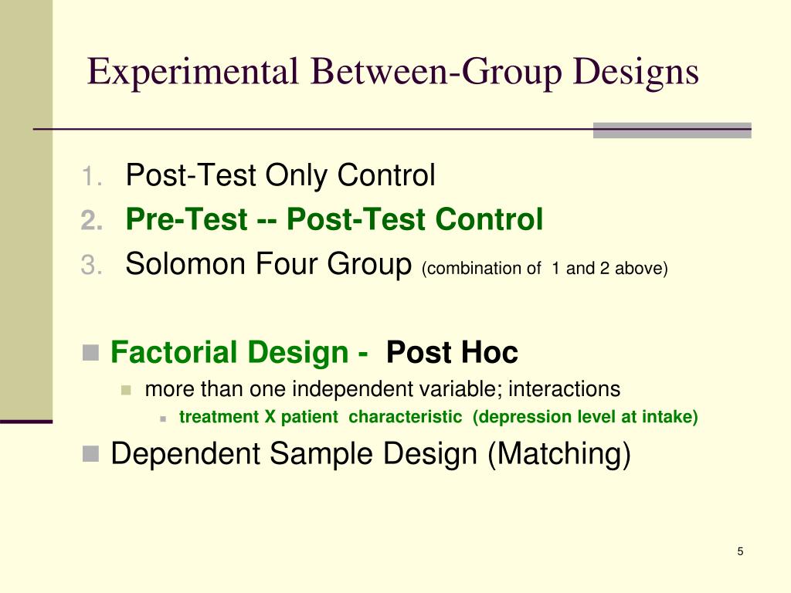
Task: Click the tiny bullet before treatment X patient
Action: click(163, 418)
